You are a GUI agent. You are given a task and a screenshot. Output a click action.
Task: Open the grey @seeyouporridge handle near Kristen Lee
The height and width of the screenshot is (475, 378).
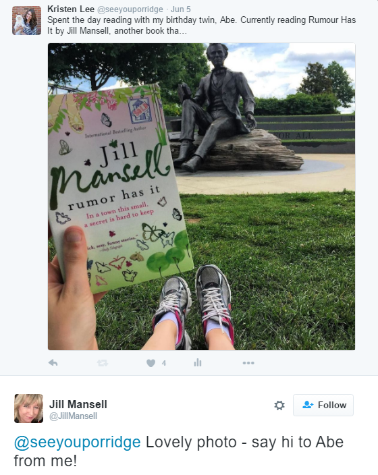pos(130,9)
